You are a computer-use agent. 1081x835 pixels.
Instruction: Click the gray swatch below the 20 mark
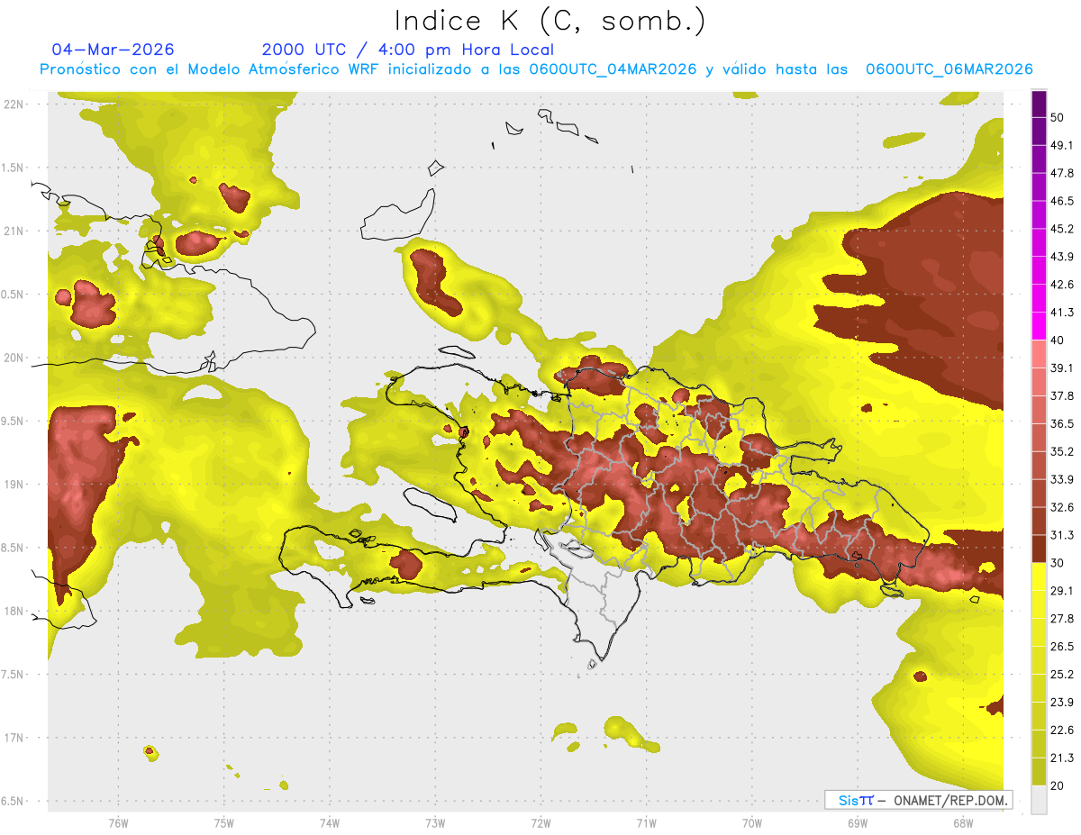(x=1039, y=800)
